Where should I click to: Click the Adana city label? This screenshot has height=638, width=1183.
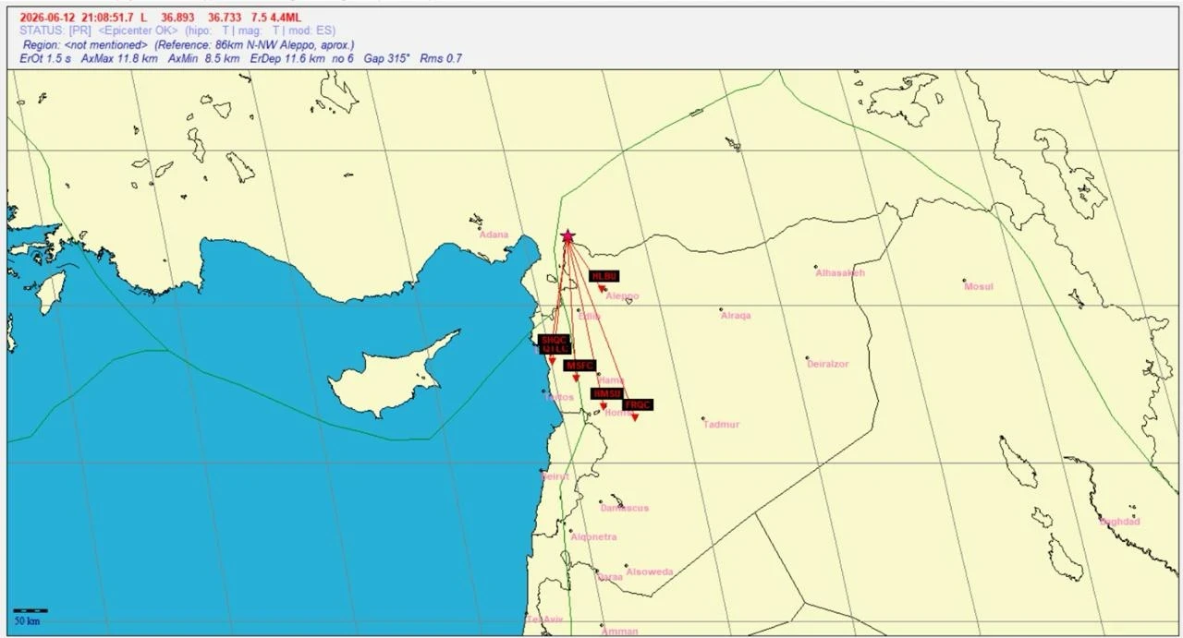(494, 235)
